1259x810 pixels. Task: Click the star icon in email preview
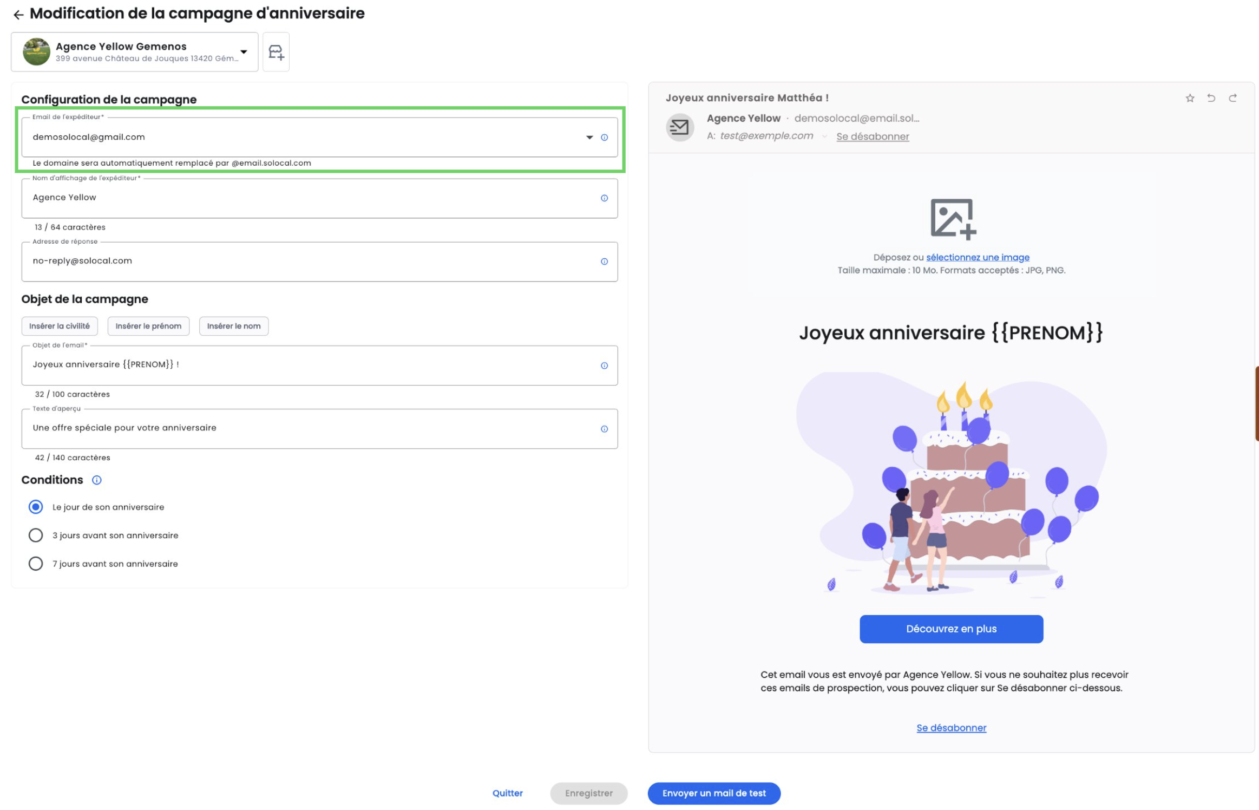tap(1190, 98)
